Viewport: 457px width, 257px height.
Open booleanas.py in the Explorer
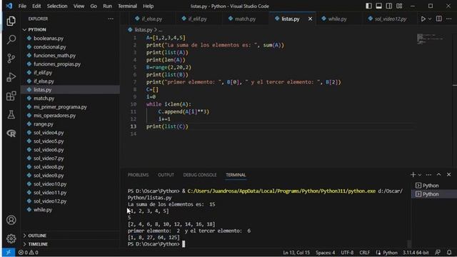[49, 38]
